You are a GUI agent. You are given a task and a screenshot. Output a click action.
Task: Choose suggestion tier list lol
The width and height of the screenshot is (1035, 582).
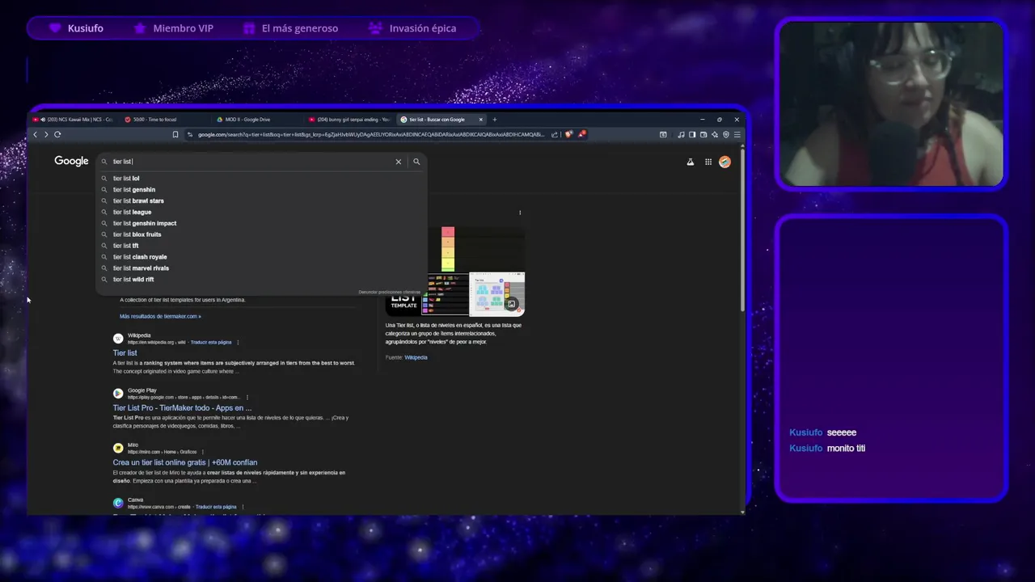261,179
